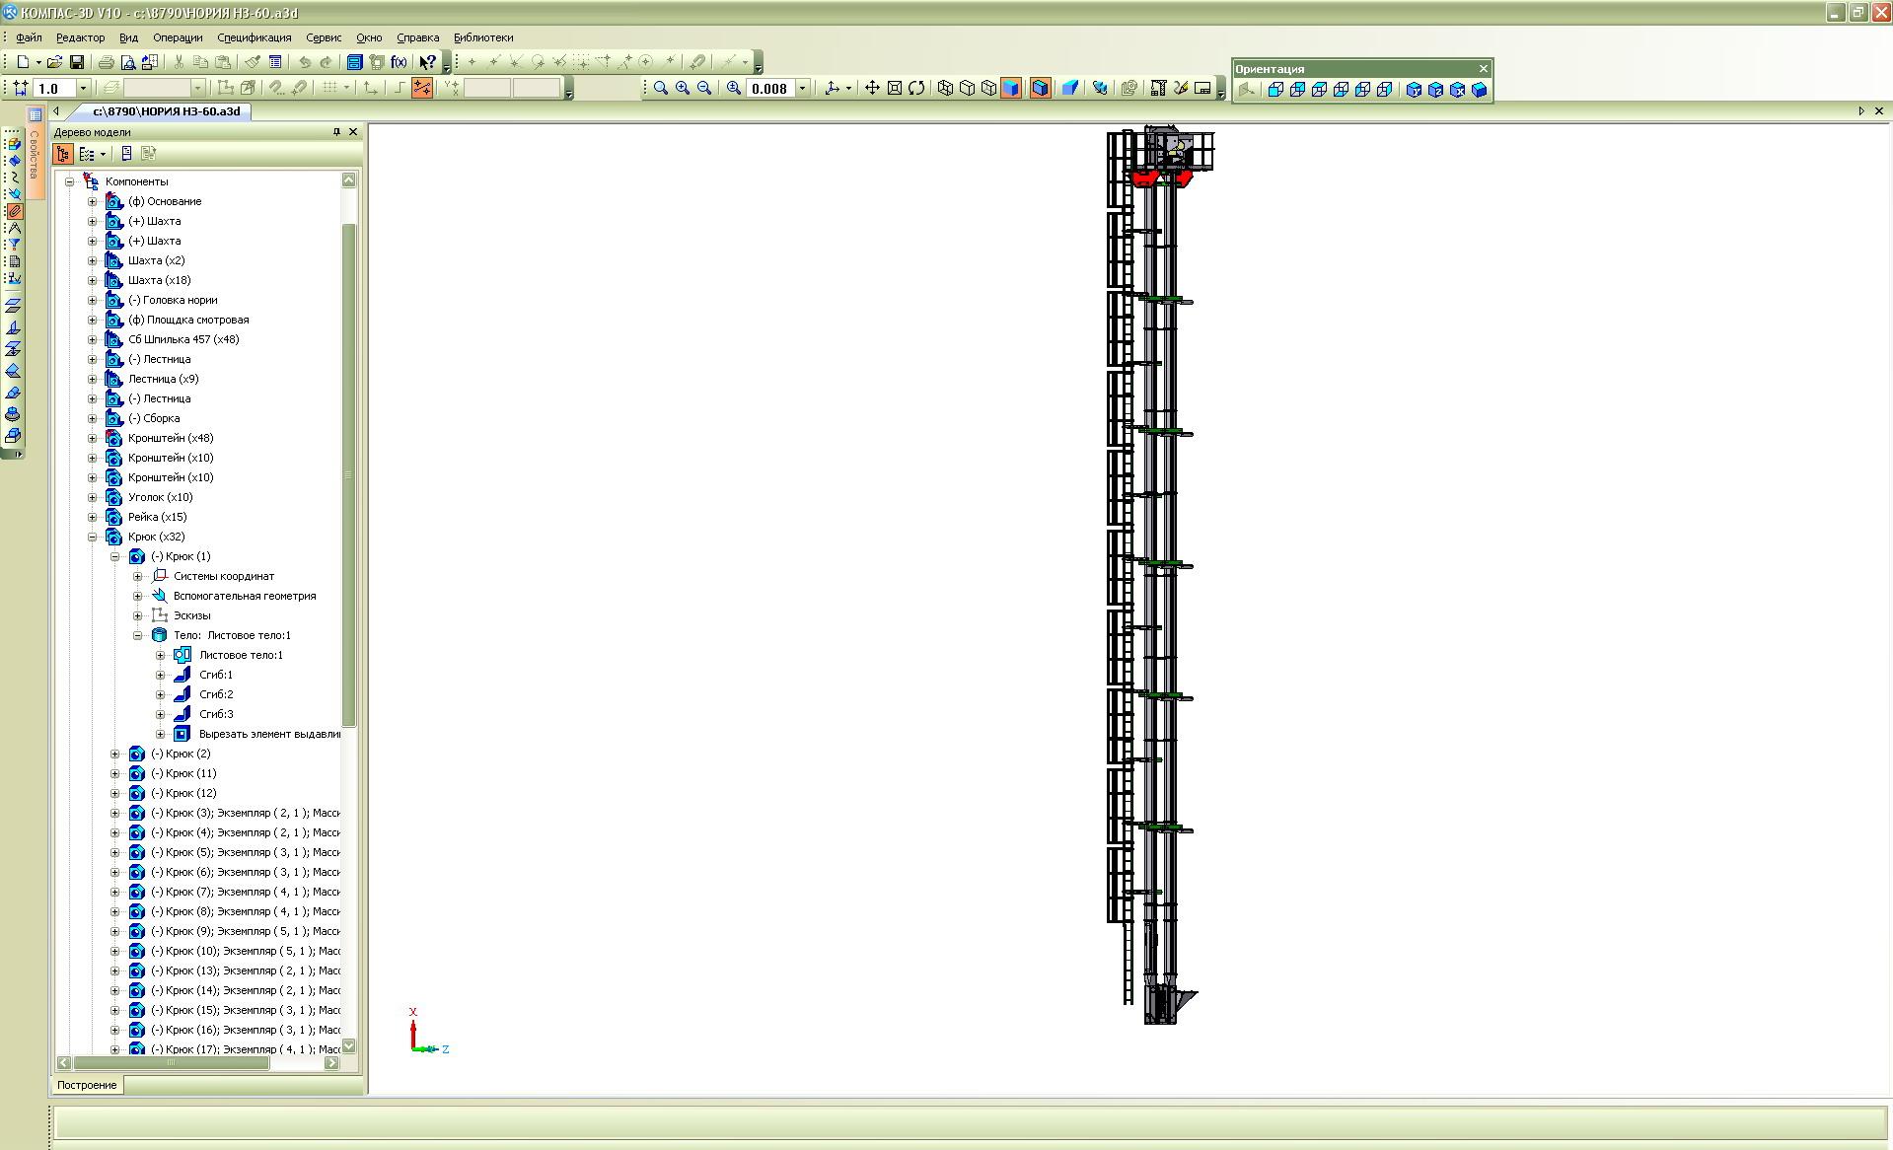The width and height of the screenshot is (1893, 1150).
Task: Select the Pan (move view) tool
Action: pyautogui.click(x=872, y=88)
